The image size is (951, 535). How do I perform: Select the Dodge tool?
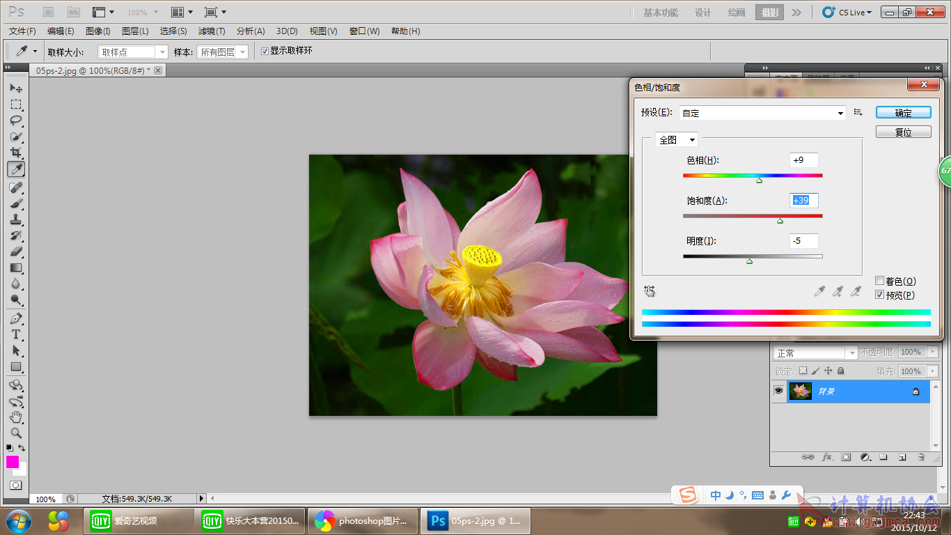pos(16,300)
